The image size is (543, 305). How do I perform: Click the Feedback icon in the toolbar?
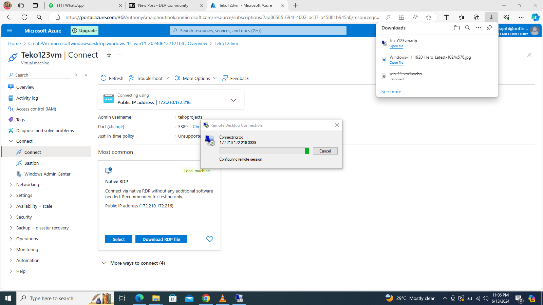coord(225,78)
